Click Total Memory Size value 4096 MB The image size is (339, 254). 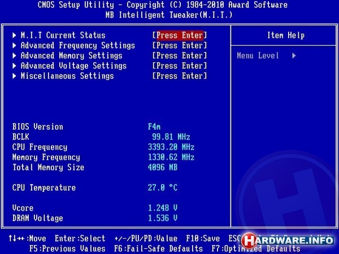(163, 167)
